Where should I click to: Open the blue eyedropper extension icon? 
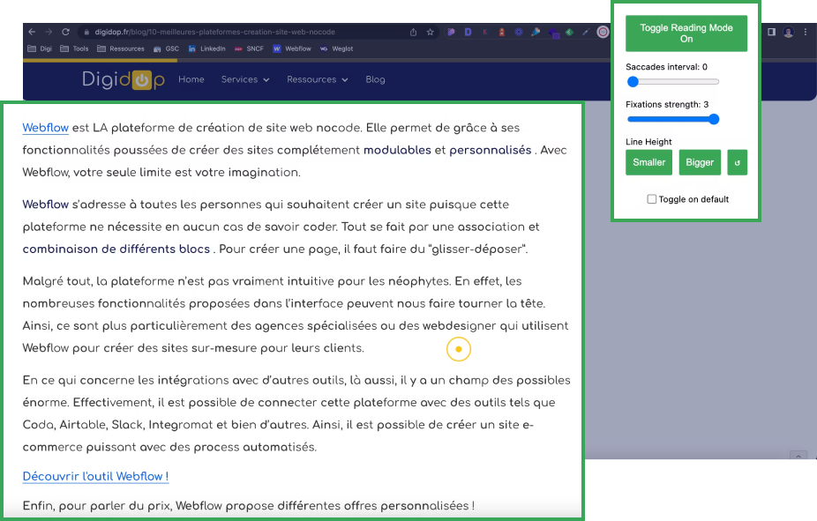click(586, 32)
